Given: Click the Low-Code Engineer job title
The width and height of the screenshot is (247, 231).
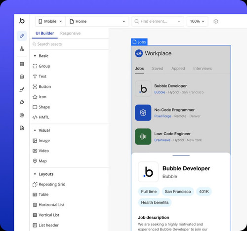Looking at the screenshot, I should 172,134.
